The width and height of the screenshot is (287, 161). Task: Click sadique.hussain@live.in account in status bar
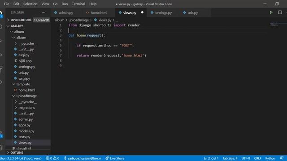pyautogui.click(x=83, y=158)
